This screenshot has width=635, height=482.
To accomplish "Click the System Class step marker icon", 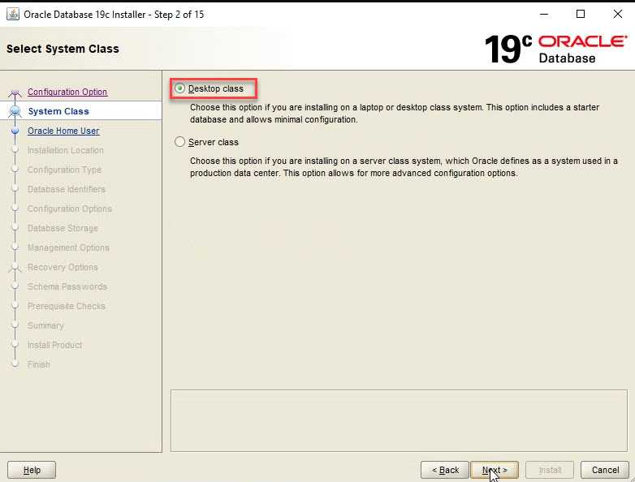I will tap(15, 111).
